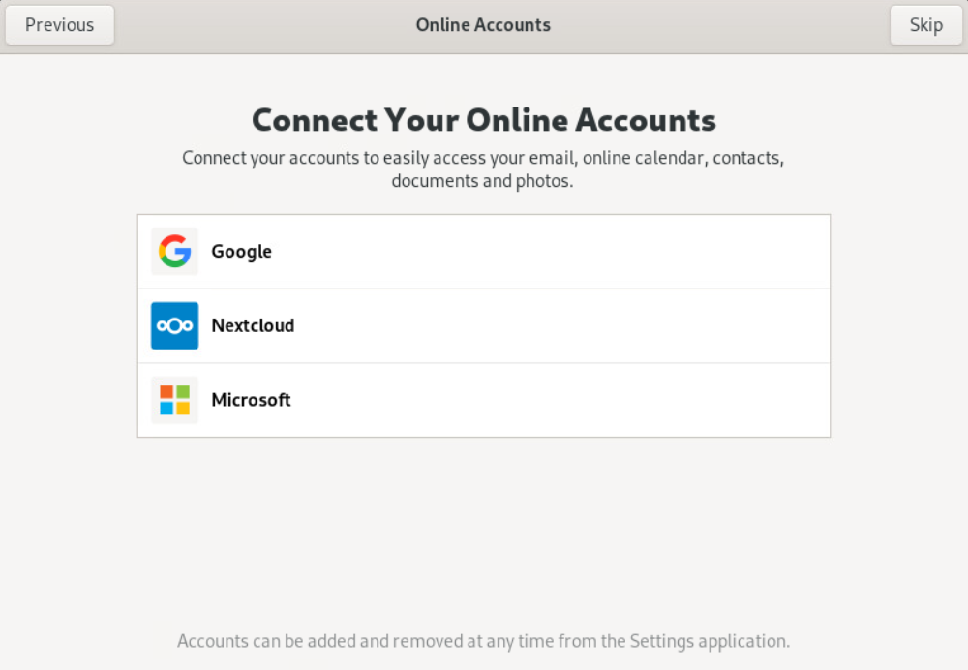Click the Nextcloud logo icon

[x=174, y=326]
